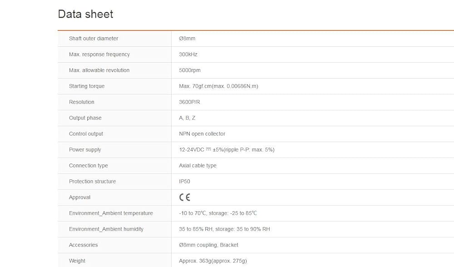This screenshot has height=267, width=454.
Task: Click the Ø8mm coupling, Bracket accessories value
Action: click(208, 245)
